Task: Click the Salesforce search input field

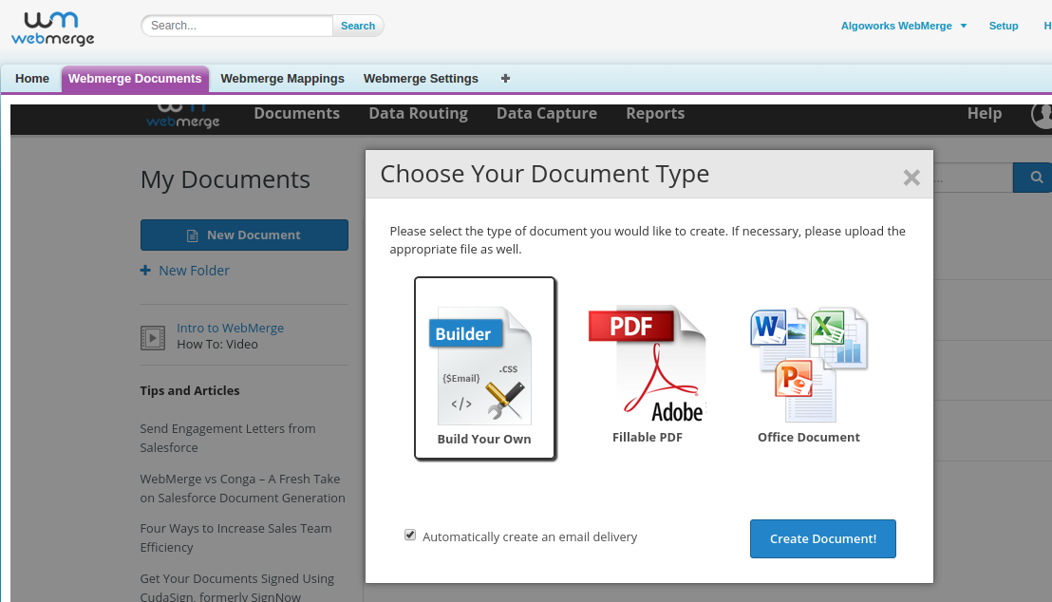Action: (x=237, y=26)
